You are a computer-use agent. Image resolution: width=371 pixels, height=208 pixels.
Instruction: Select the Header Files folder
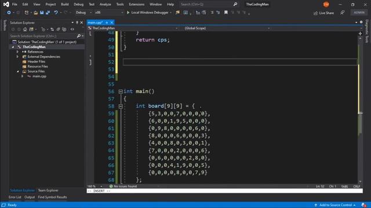(36, 62)
